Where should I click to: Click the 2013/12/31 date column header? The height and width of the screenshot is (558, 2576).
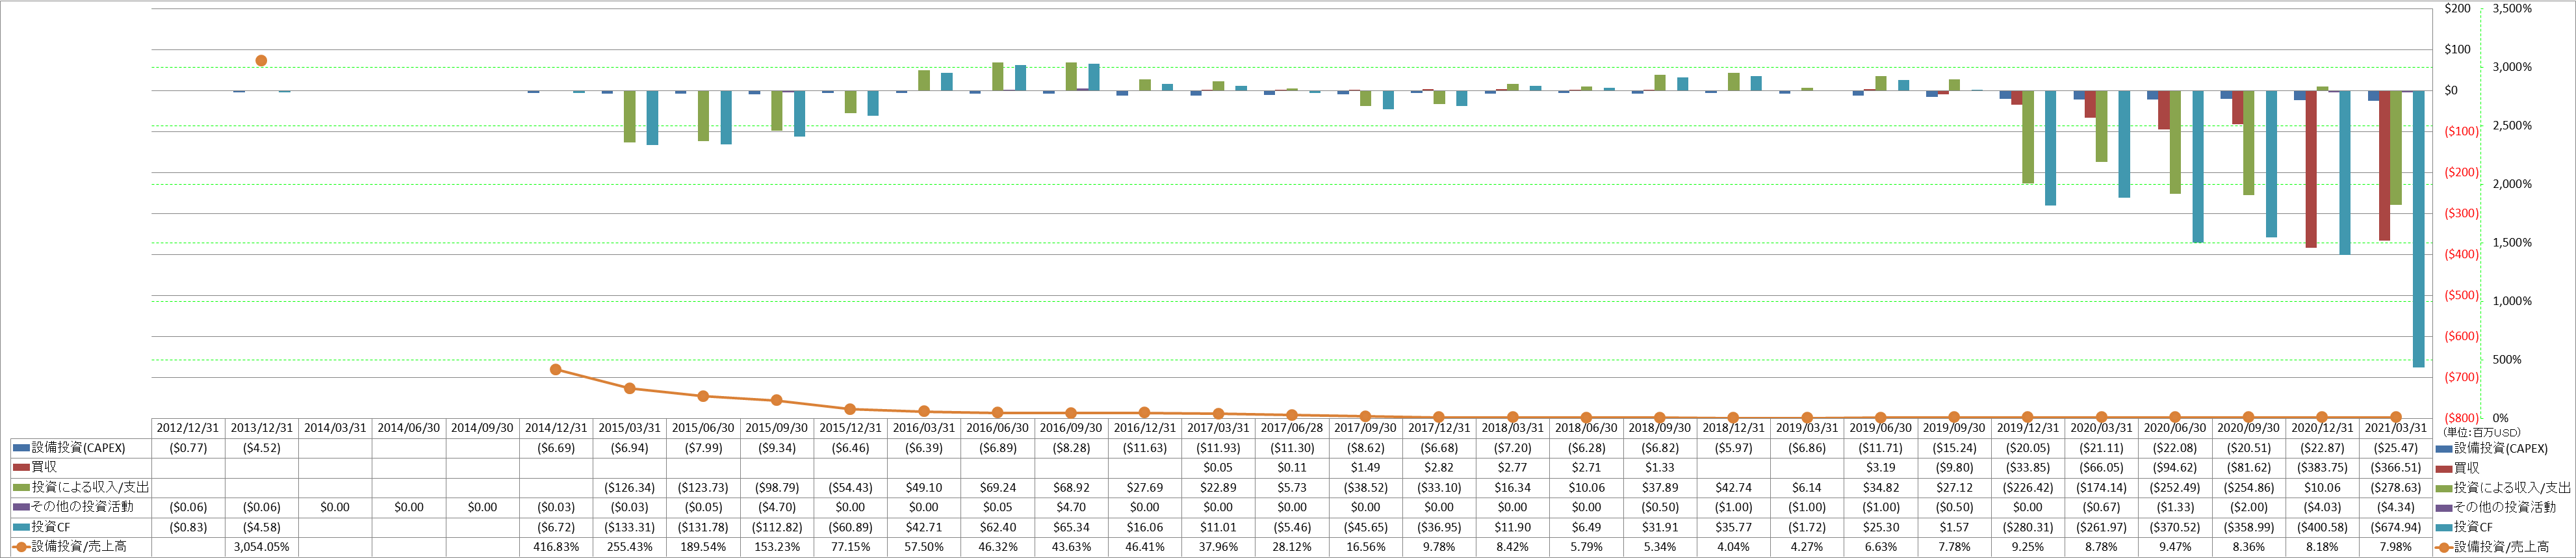[262, 428]
